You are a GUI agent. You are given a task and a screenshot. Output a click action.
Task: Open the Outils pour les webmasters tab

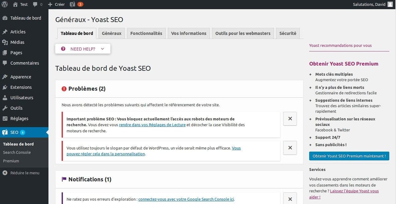[243, 33]
